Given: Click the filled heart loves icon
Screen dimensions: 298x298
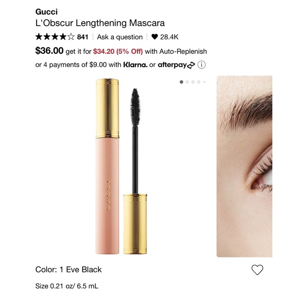Looking at the screenshot, I should [x=154, y=36].
